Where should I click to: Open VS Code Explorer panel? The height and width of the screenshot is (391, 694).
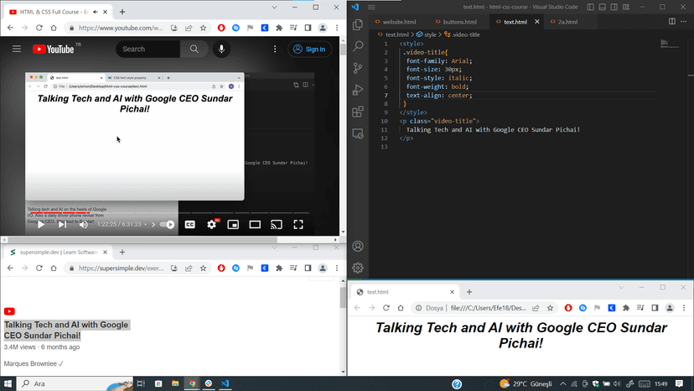[x=358, y=25]
